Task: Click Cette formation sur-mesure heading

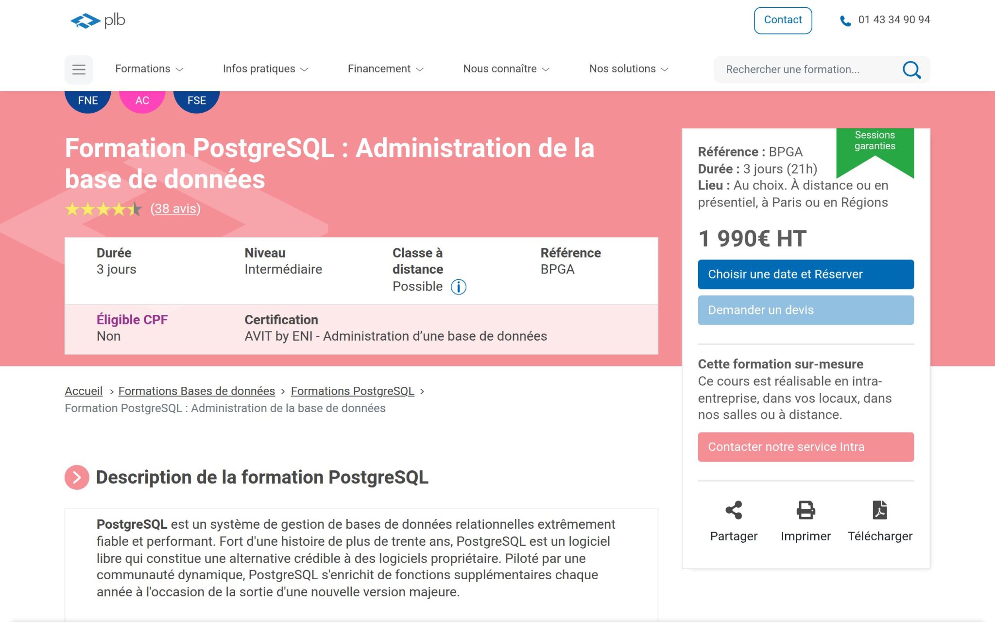Action: pyautogui.click(x=780, y=364)
